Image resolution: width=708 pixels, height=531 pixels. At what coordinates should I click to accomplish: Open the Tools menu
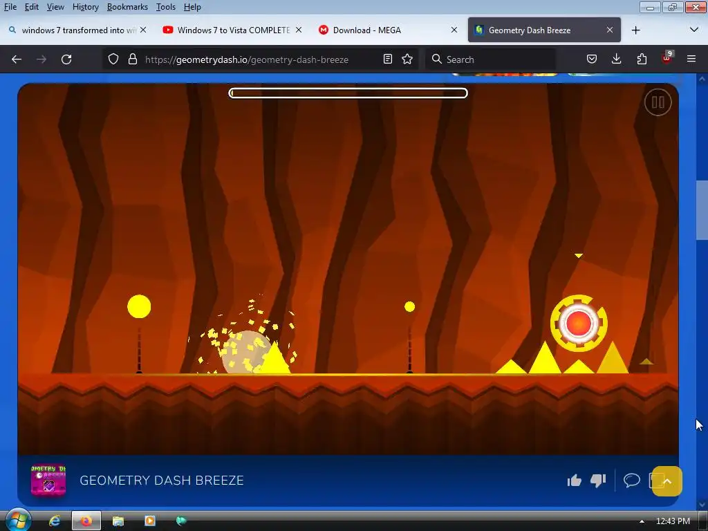point(166,7)
